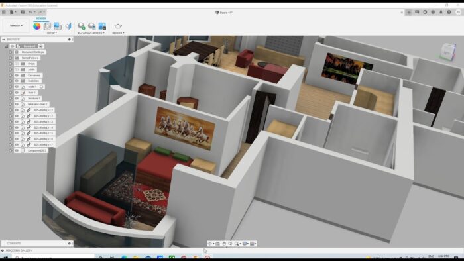Select the Orbit tool in navigation bar

coord(210,244)
